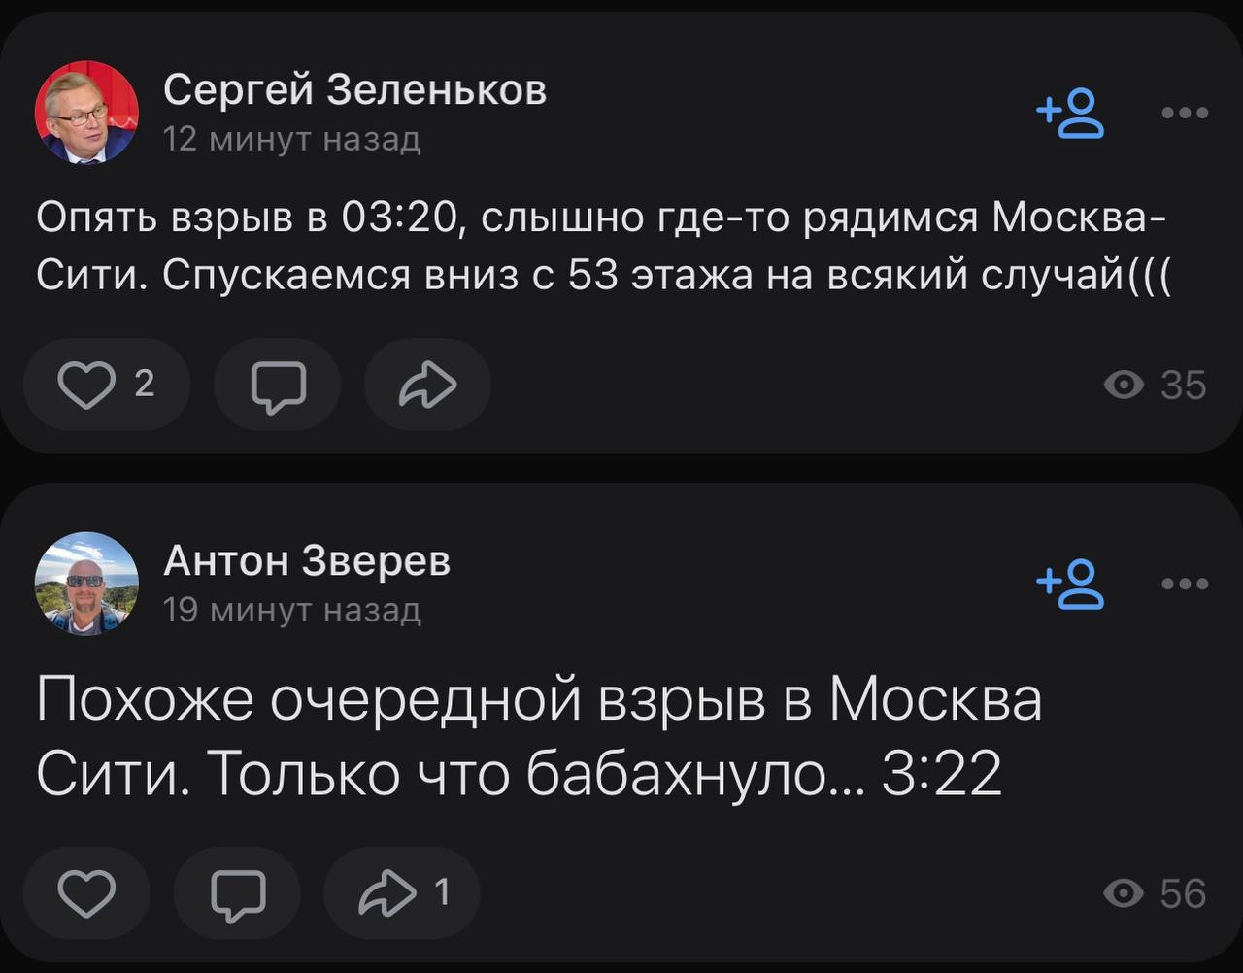The image size is (1243, 973).
Task: Open more options for Сергей Зеленьков's post
Action: pyautogui.click(x=1185, y=114)
